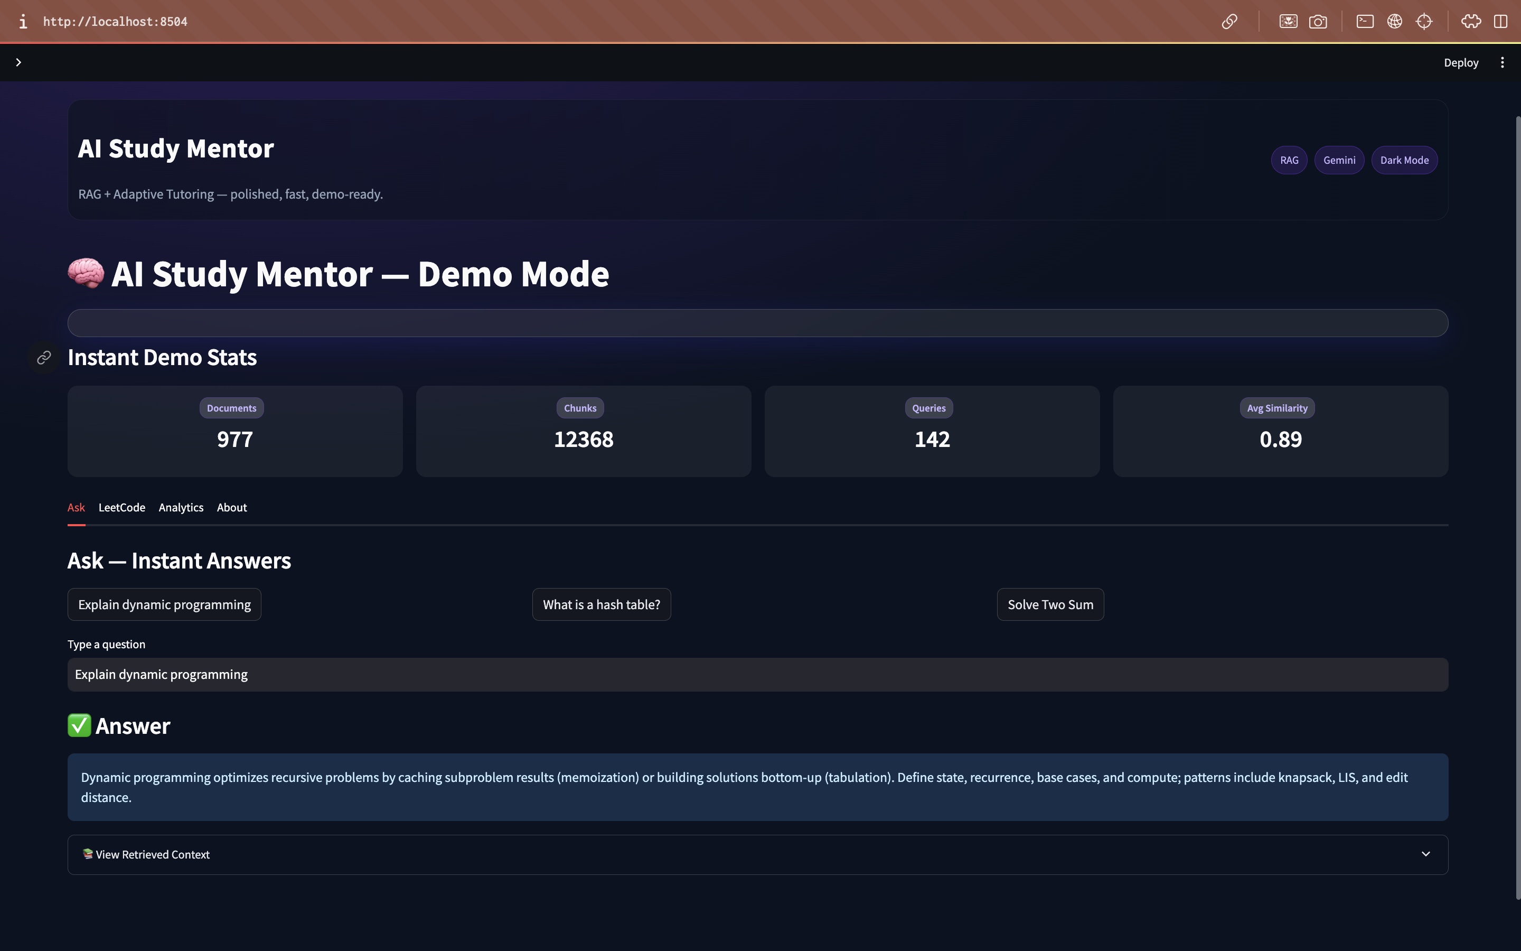The image size is (1521, 951).
Task: Click the flower image capture icon
Action: 1288,21
